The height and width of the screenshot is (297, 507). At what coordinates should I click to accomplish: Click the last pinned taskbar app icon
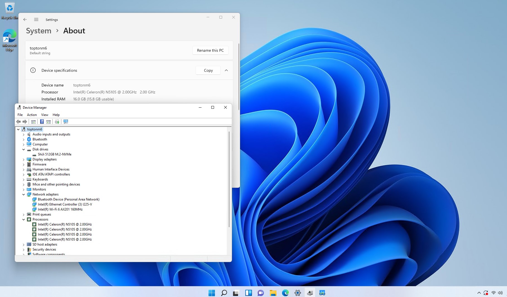coord(322,293)
